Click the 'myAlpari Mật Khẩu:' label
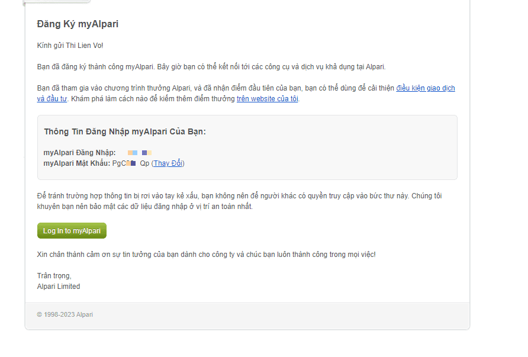Viewport: 528px width, 357px height. (x=77, y=163)
